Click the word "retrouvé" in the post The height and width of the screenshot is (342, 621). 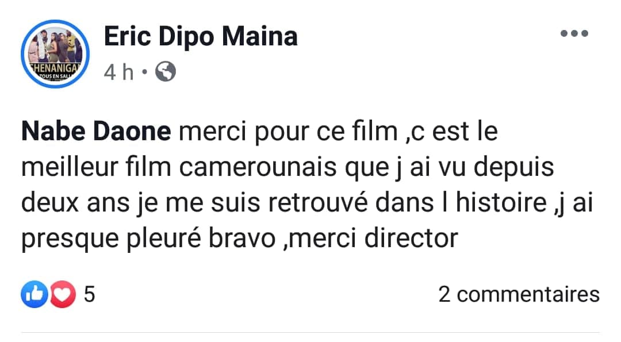click(x=311, y=203)
